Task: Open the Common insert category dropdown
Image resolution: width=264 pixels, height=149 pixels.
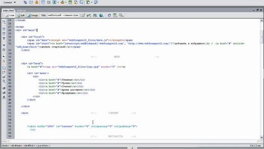Action: pyautogui.click(x=9, y=2)
